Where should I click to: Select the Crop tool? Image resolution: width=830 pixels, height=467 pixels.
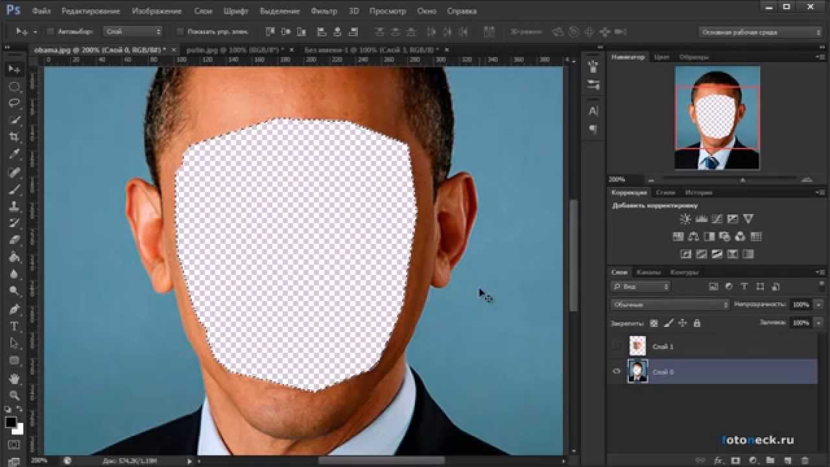(x=14, y=137)
